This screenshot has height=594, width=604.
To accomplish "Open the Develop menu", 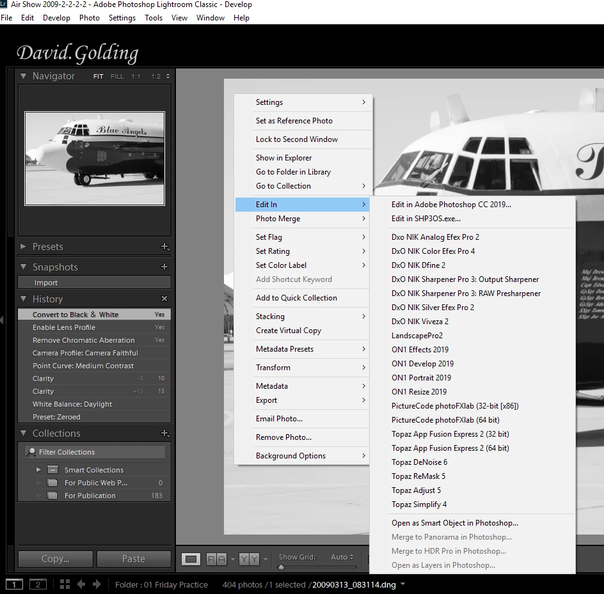I will point(56,18).
